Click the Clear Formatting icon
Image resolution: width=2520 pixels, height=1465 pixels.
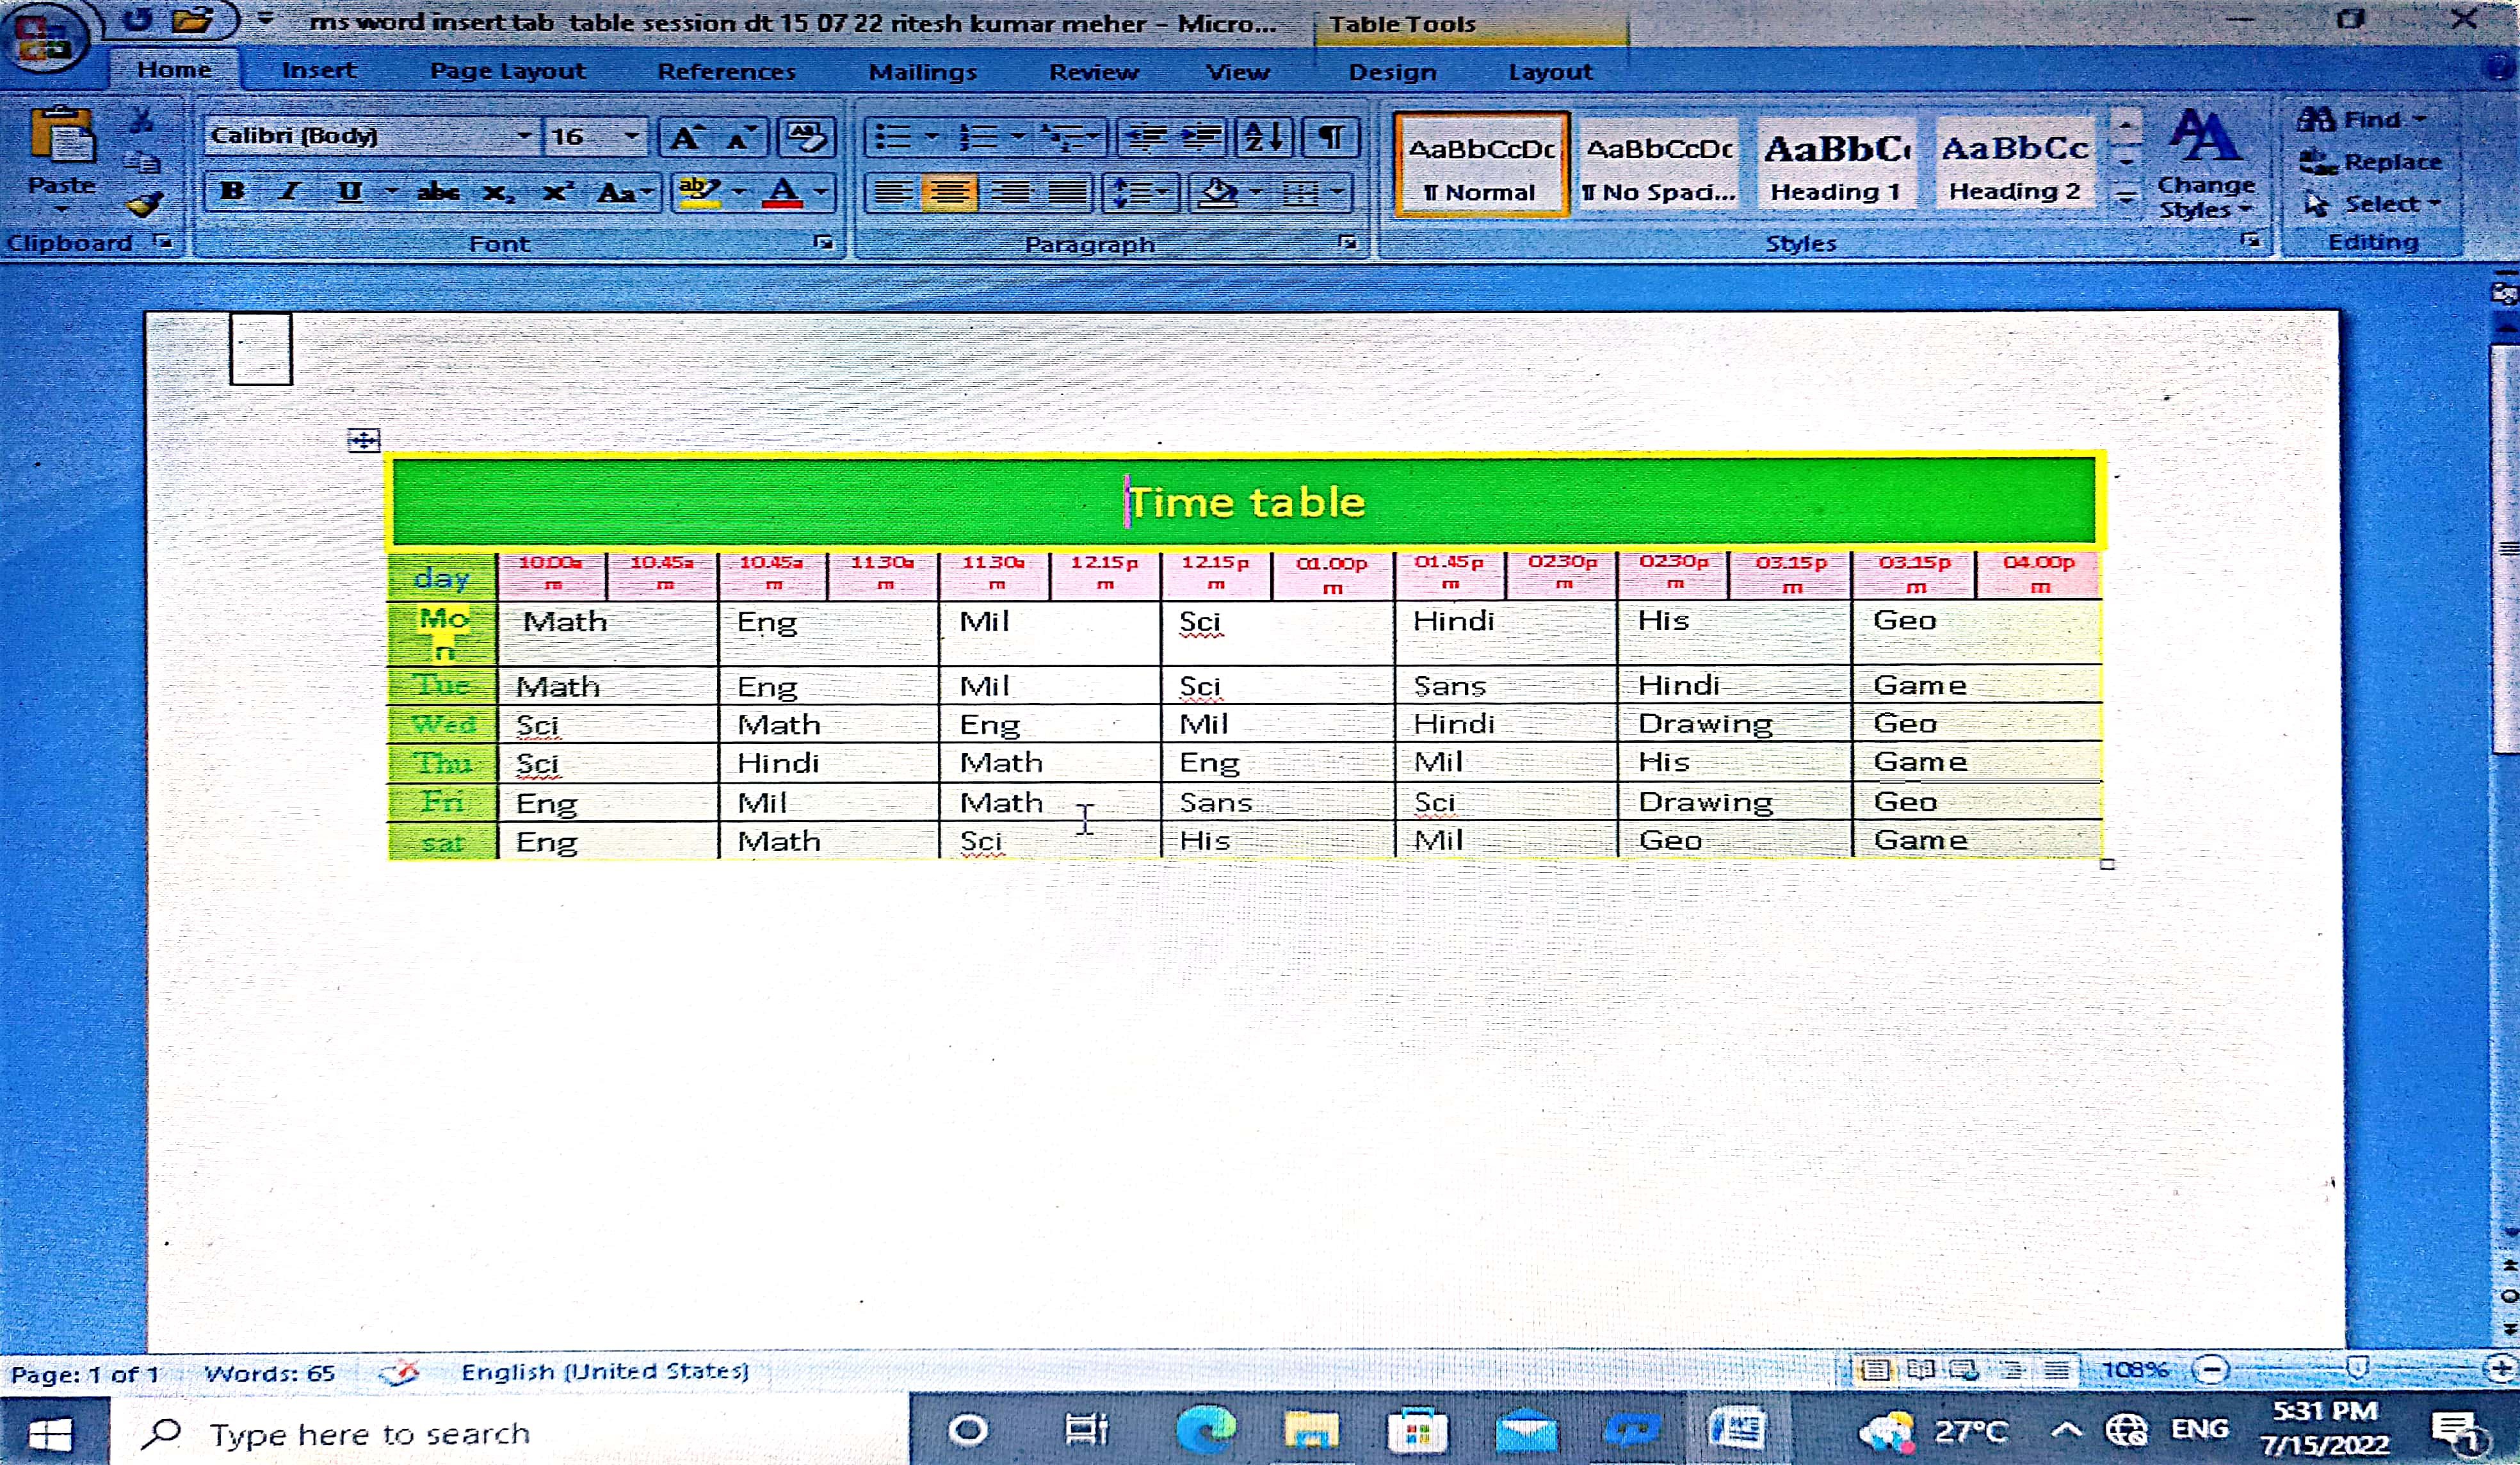[806, 137]
